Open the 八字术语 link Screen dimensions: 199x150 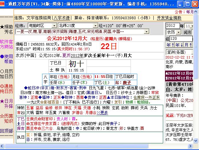[62, 18]
